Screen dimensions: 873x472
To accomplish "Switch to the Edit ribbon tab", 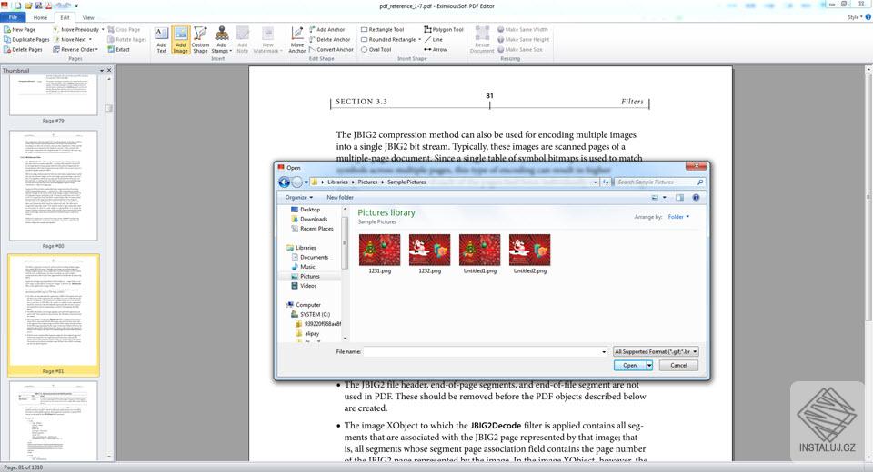I will point(65,17).
